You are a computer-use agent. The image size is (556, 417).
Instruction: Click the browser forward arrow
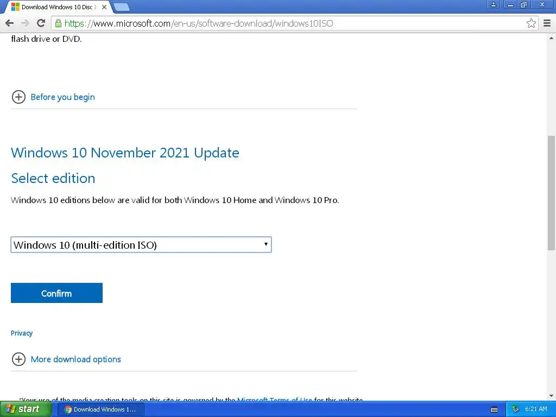pos(25,23)
